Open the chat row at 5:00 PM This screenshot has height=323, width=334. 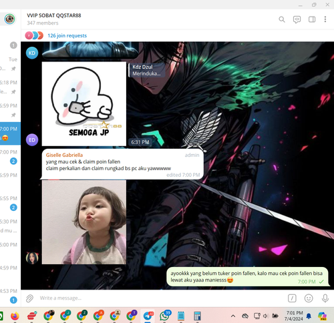[10, 249]
